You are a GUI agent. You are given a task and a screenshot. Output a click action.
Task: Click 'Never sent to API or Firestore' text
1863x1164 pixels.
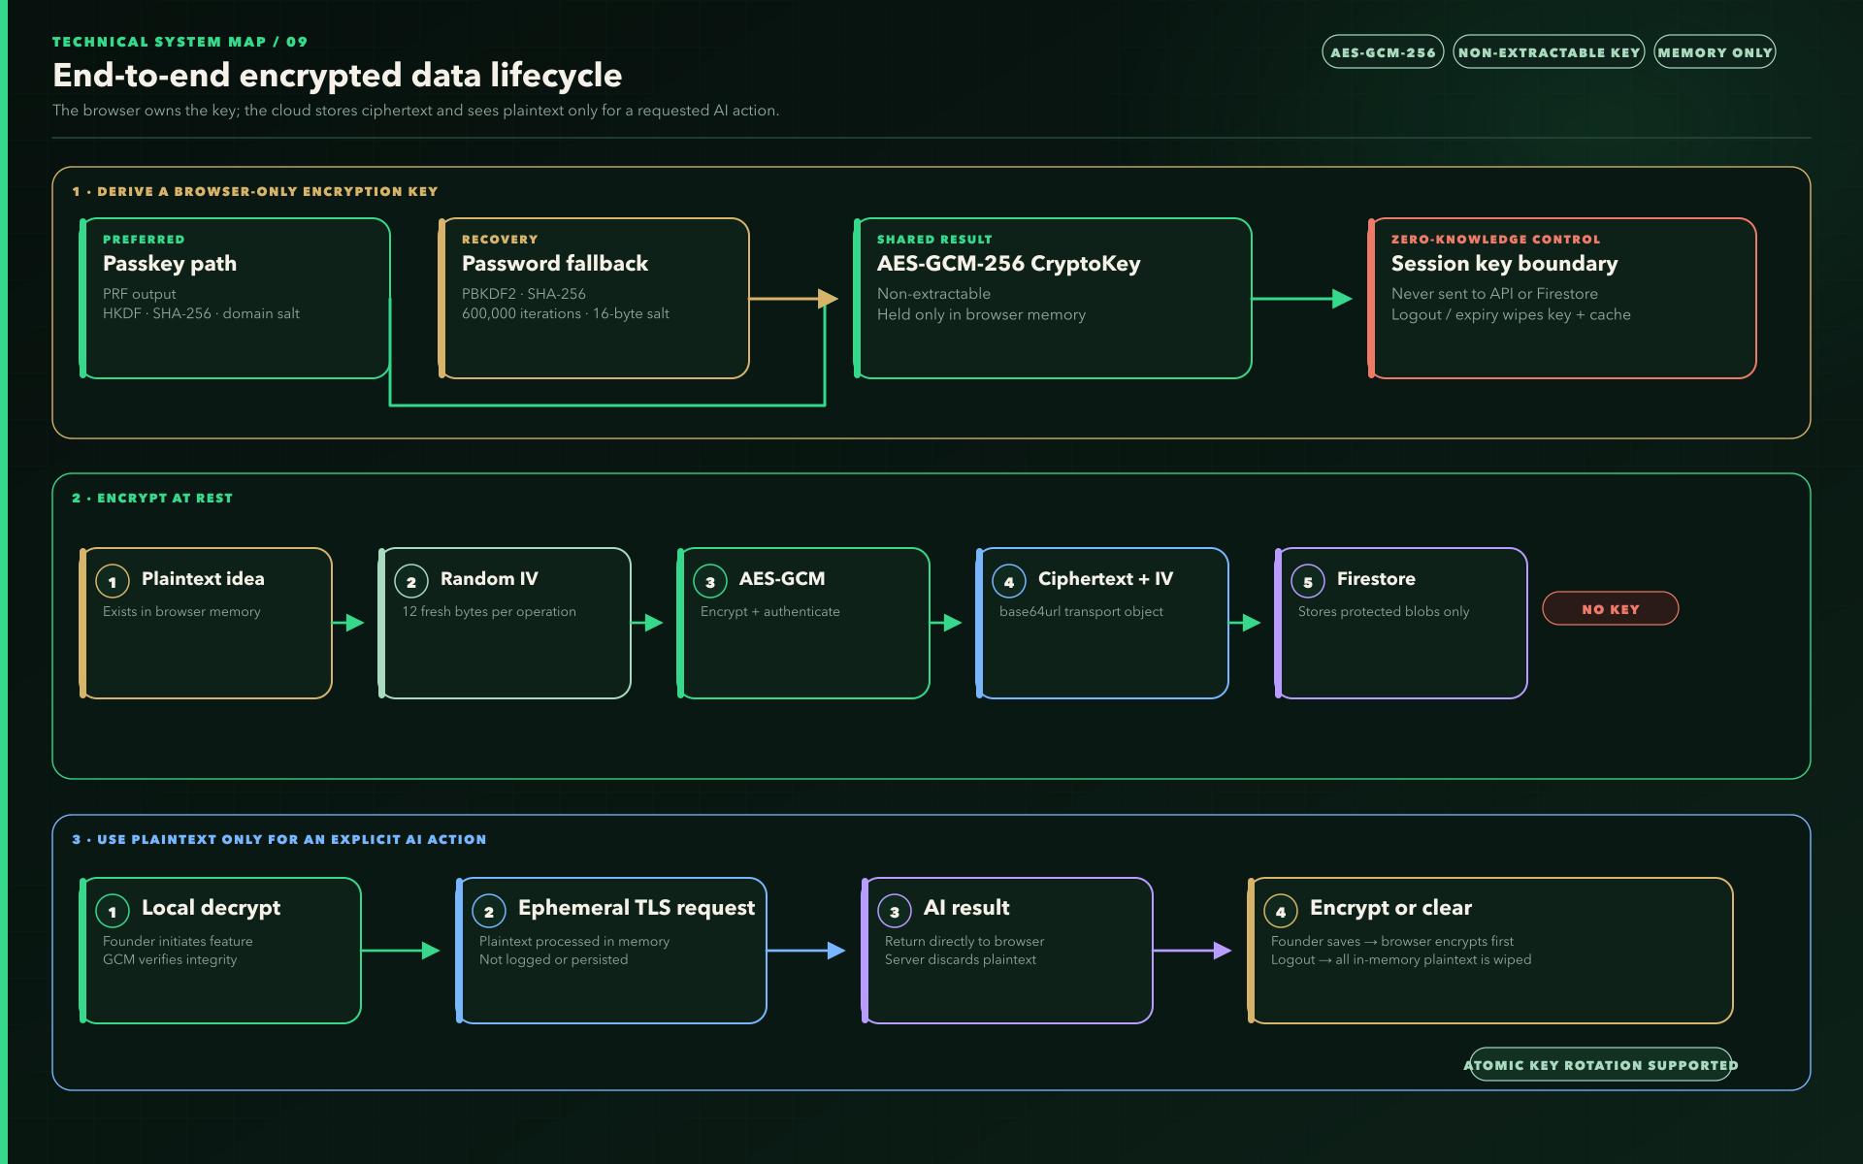coord(1494,293)
